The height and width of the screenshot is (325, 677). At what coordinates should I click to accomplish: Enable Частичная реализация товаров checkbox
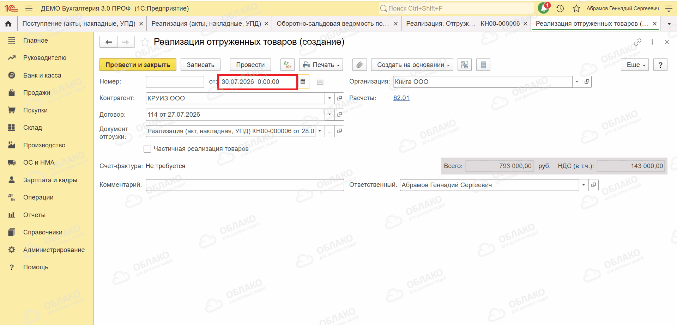(147, 149)
